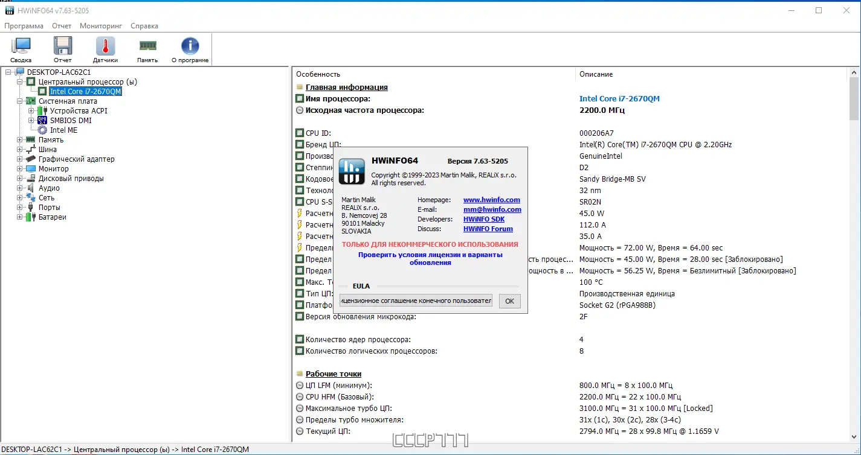Open the Отчет menu in the menu bar
The width and height of the screenshot is (861, 455).
62,26
